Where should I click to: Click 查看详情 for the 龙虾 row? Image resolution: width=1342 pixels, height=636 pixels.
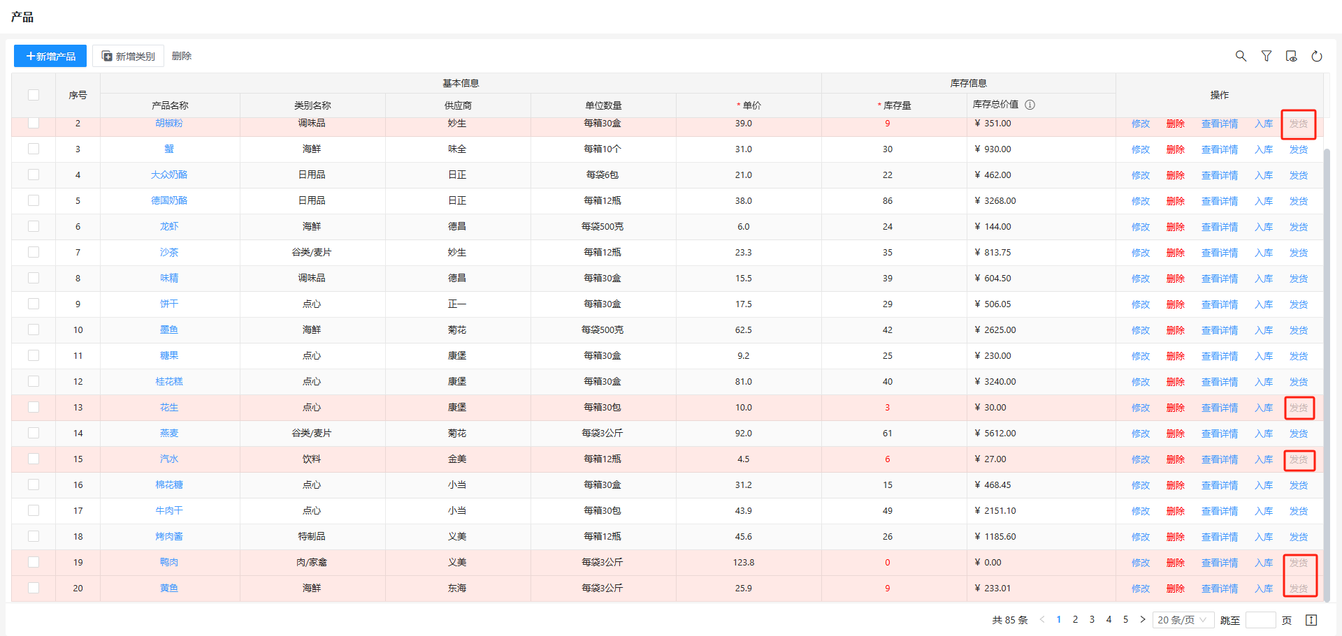click(x=1219, y=227)
